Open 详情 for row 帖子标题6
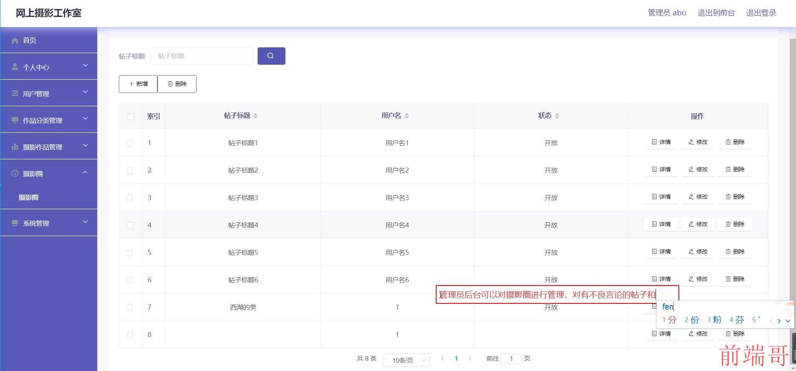Image resolution: width=796 pixels, height=371 pixels. click(661, 279)
